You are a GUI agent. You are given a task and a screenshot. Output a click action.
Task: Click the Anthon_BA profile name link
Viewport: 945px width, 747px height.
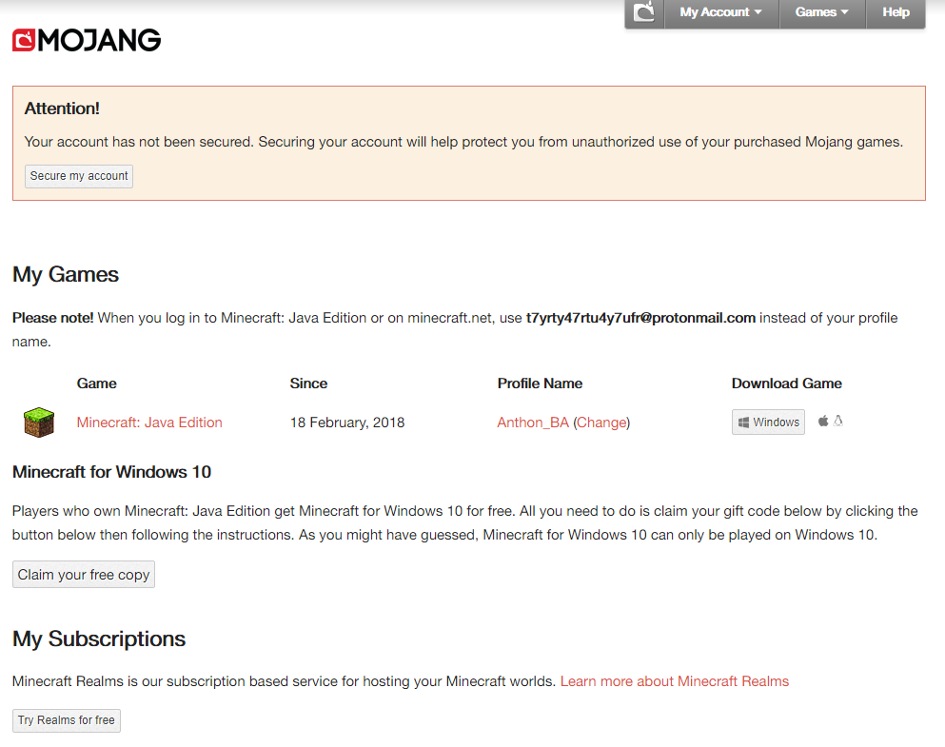point(533,423)
